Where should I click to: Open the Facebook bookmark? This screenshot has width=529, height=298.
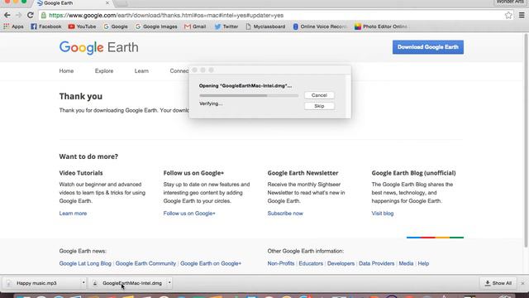coord(46,26)
